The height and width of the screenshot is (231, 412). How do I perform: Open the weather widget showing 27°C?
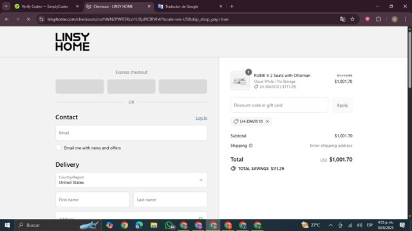pos(311,225)
